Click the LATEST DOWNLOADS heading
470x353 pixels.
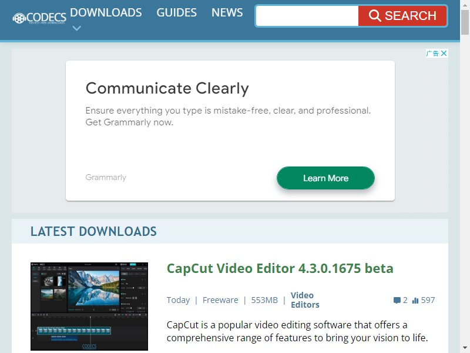[x=93, y=231]
